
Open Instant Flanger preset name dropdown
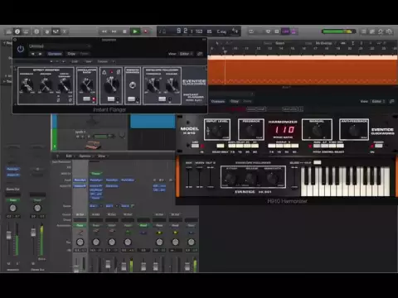click(60, 46)
